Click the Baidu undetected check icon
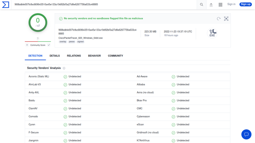 (x=65, y=100)
